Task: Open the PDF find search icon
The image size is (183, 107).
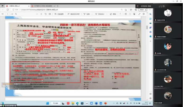Action: coord(16,14)
